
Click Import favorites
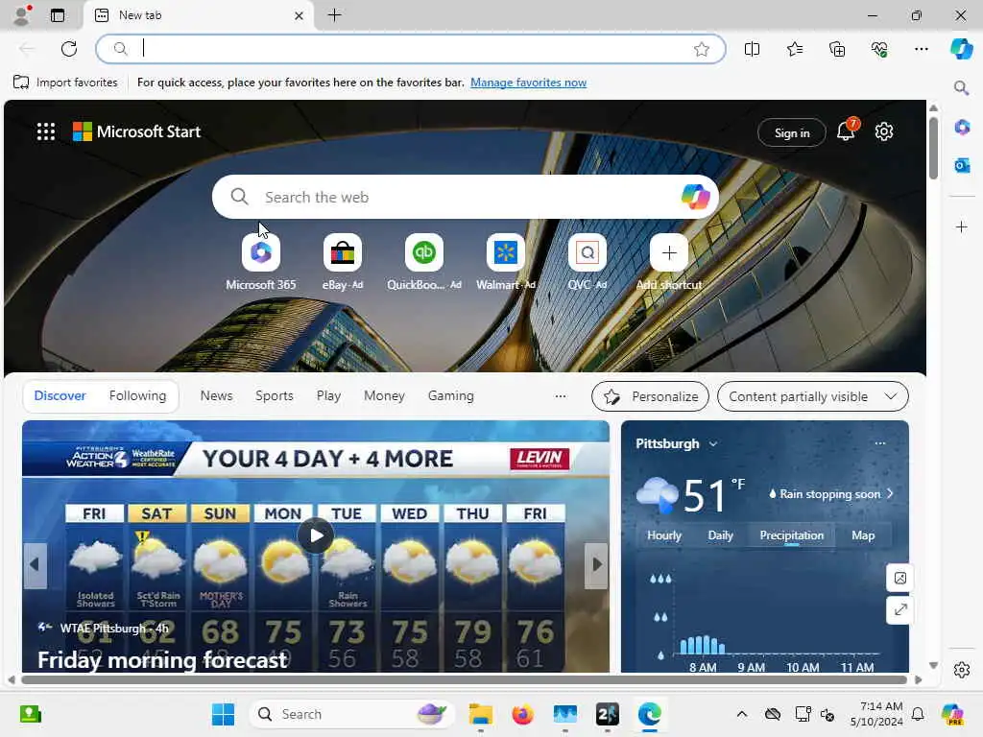pyautogui.click(x=65, y=83)
